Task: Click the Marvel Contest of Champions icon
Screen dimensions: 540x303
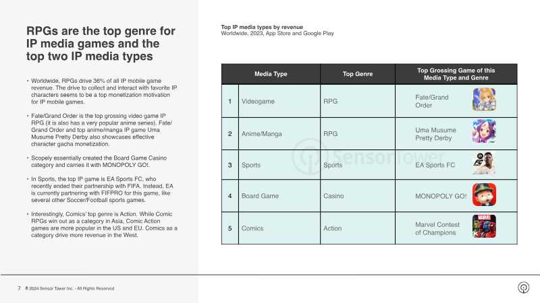Action: (x=484, y=228)
